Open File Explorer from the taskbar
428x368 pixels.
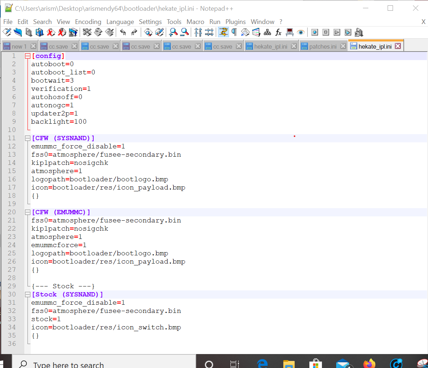pyautogui.click(x=289, y=364)
